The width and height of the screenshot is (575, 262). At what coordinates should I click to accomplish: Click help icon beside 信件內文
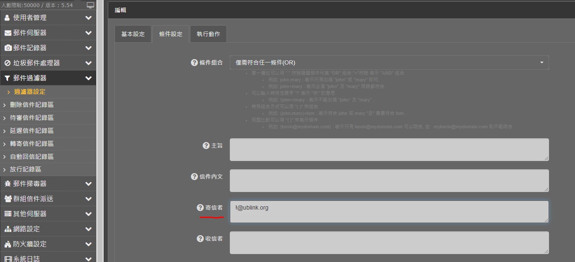(194, 176)
